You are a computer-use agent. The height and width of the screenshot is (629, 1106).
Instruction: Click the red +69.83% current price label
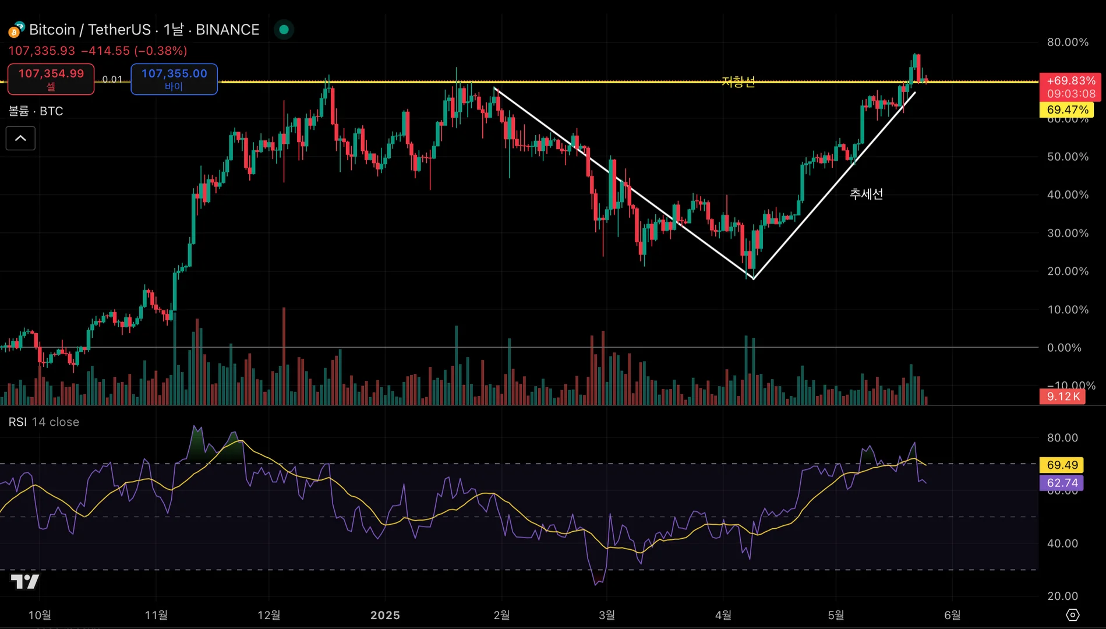tap(1071, 87)
